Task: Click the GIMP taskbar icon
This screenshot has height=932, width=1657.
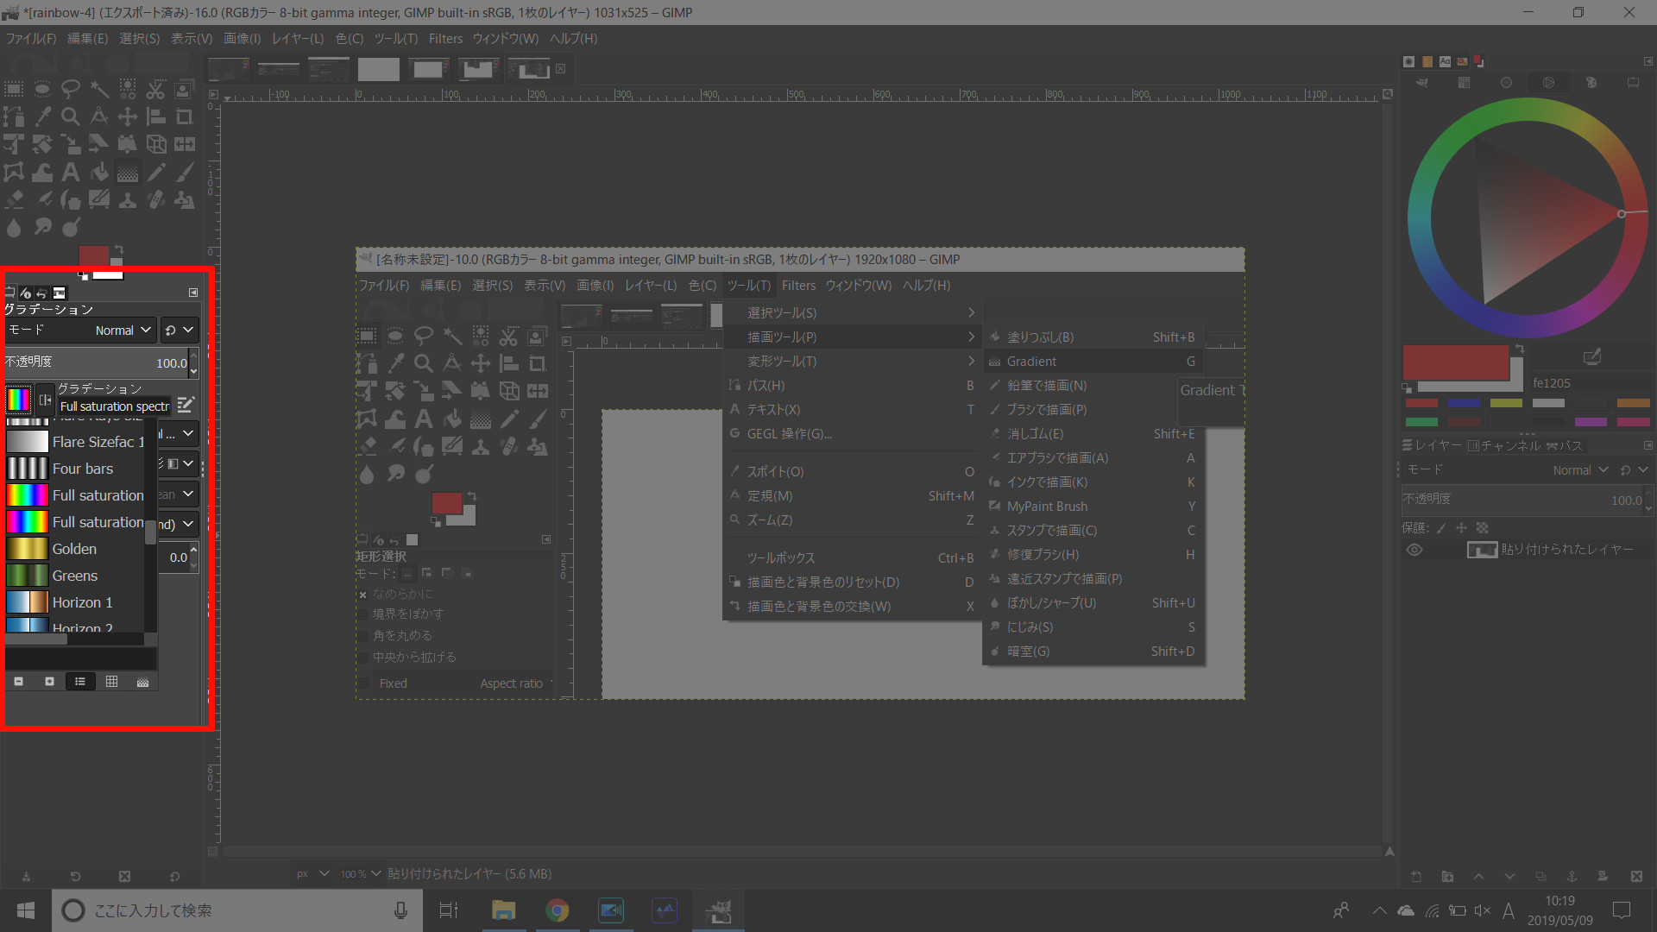Action: point(721,910)
